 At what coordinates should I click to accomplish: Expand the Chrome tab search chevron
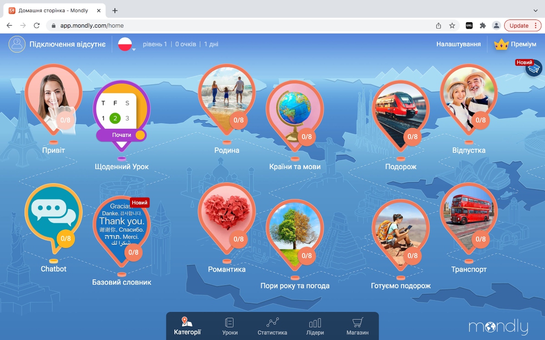click(x=535, y=10)
